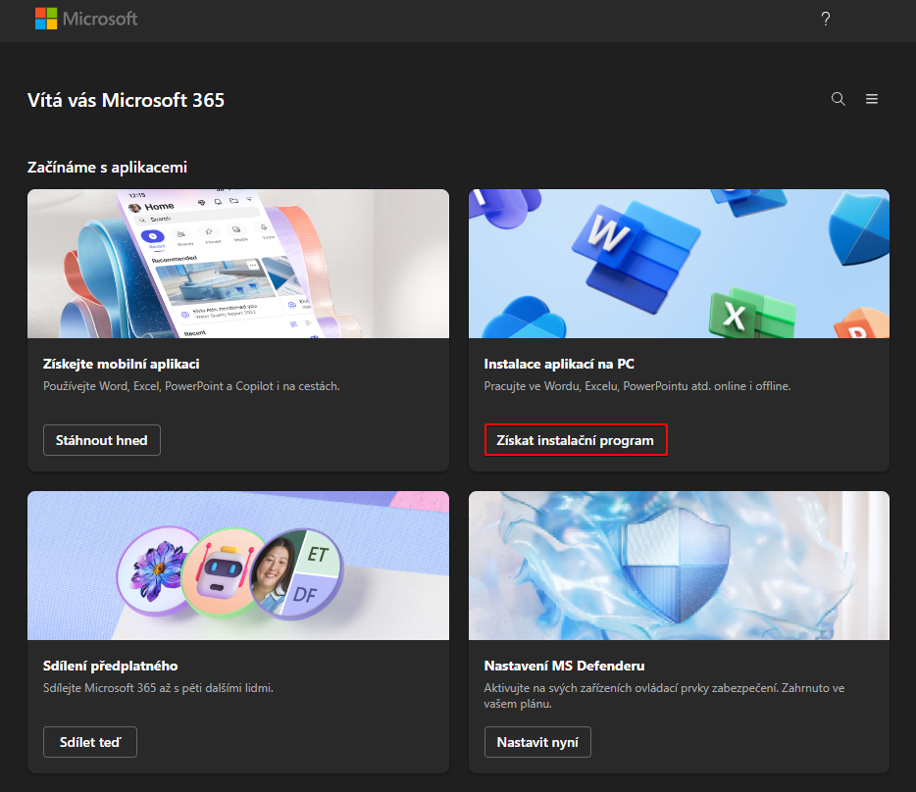The image size is (916, 792).
Task: Click the Sdílení předplatného card heading
Action: [x=110, y=666]
